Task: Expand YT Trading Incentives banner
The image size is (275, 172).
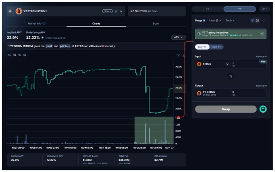Action: (262, 34)
